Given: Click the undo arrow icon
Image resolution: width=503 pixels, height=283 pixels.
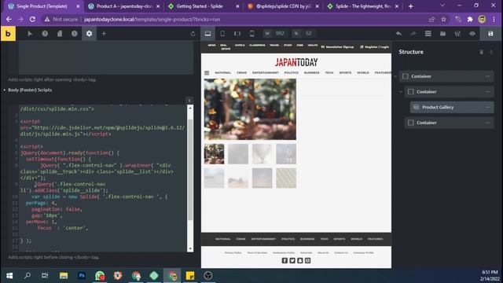Looking at the screenshot, I should coord(398,34).
